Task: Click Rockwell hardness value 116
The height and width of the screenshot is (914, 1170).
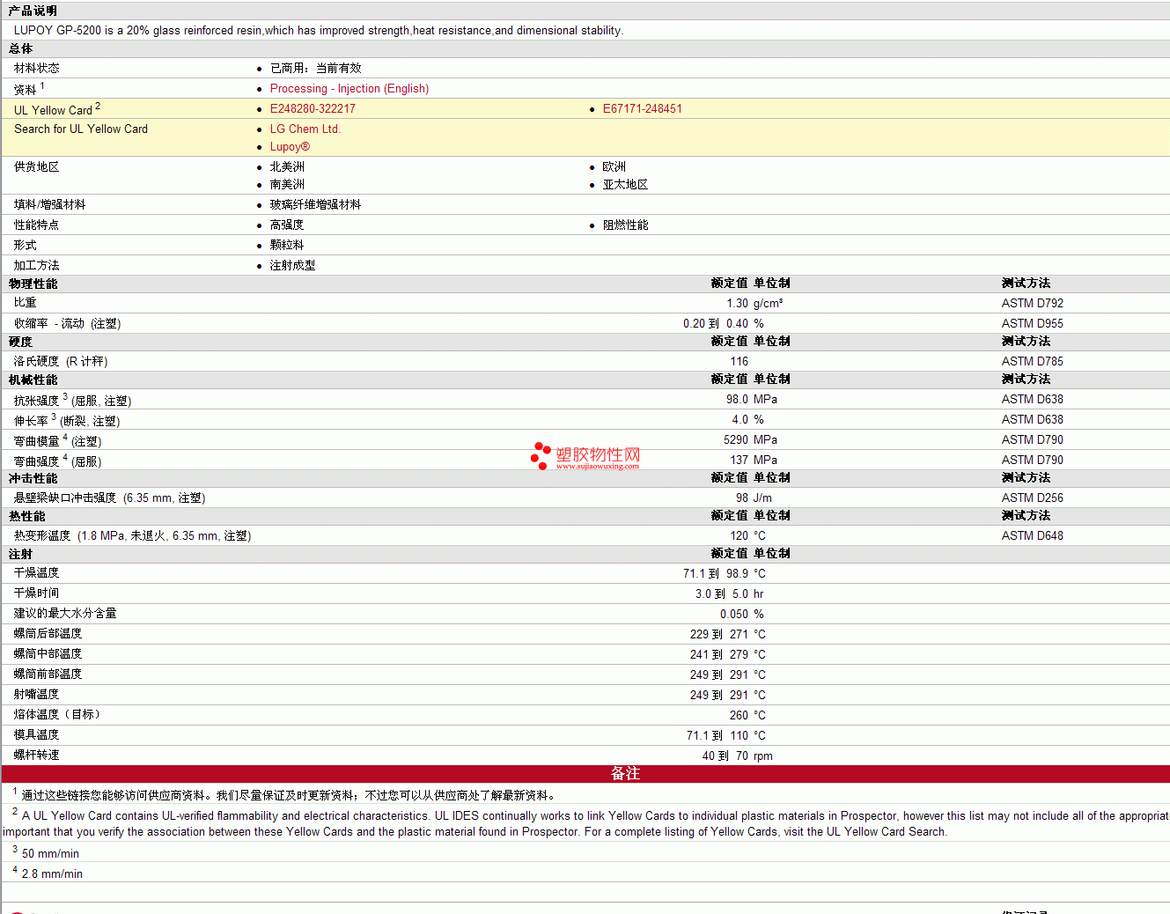Action: (739, 362)
